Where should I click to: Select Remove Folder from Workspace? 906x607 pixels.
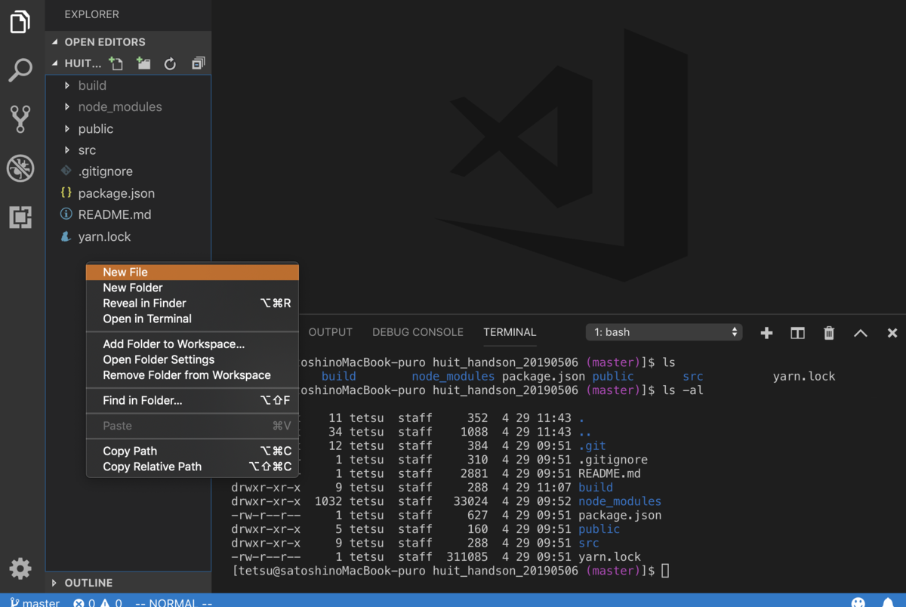193,375
